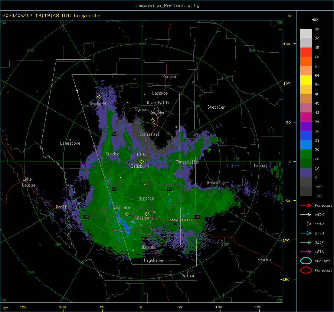Click the Airdrie city label
The image size is (334, 312).
(x=146, y=198)
